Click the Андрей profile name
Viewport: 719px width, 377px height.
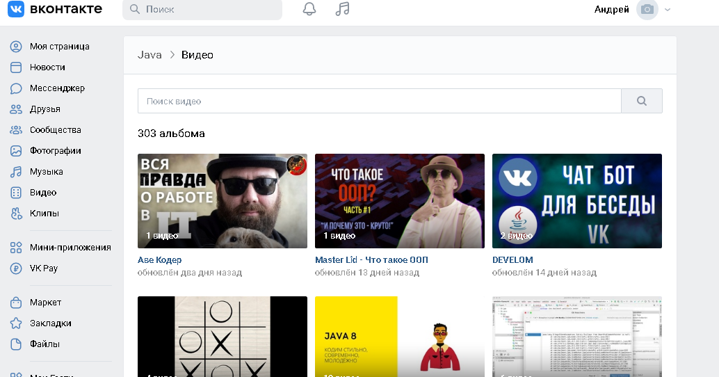click(612, 10)
